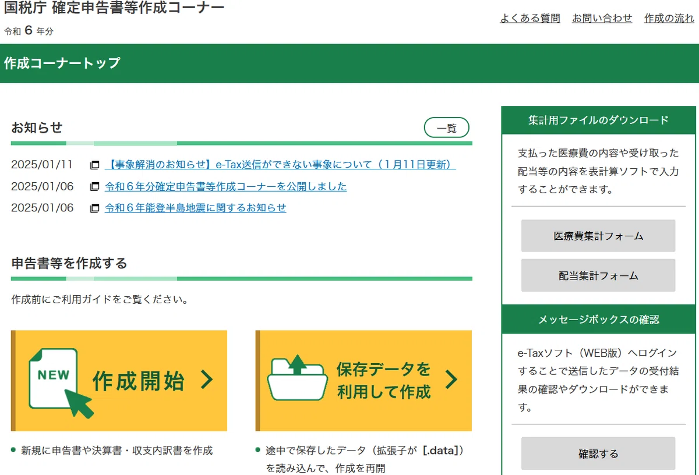Open 令和6年分確定申告書等作成コーナーを公開しました link
This screenshot has height=475, width=699.
point(225,186)
